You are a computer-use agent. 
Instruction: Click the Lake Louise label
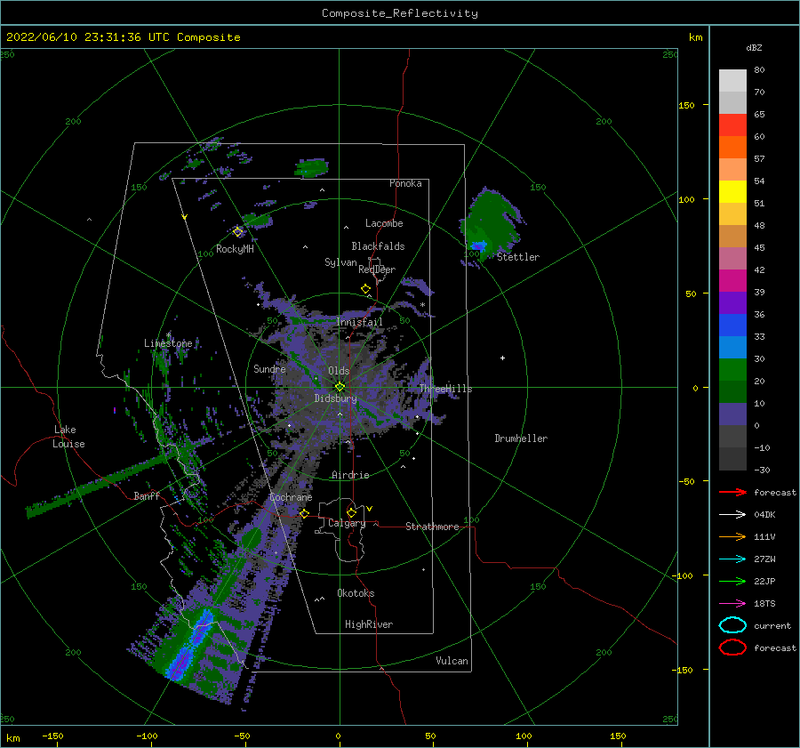tap(68, 437)
